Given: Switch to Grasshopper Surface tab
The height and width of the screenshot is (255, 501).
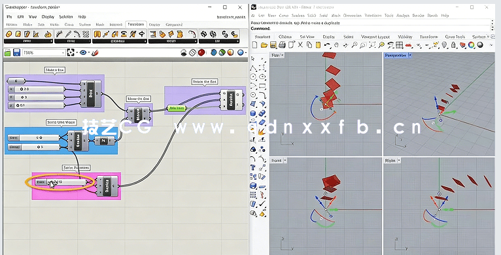Looking at the screenshot, I should (x=84, y=25).
